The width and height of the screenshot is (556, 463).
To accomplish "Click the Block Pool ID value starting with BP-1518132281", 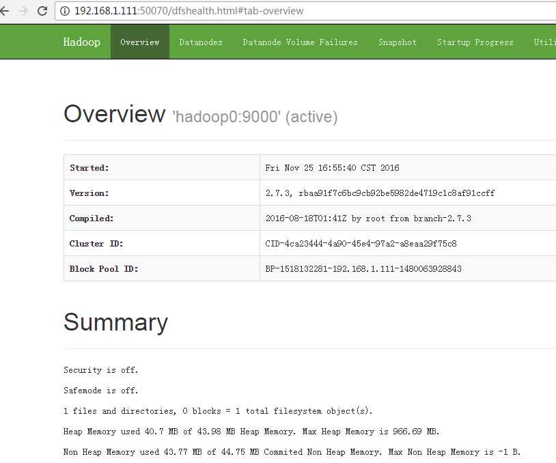I will tap(363, 269).
